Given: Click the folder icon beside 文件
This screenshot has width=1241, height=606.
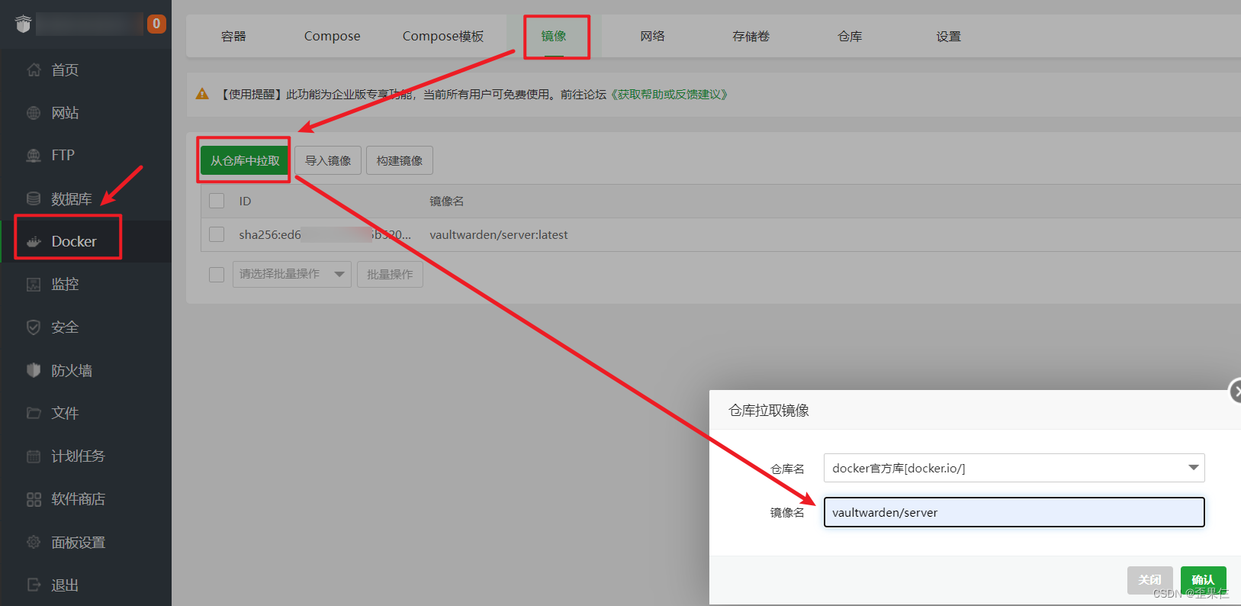Looking at the screenshot, I should pyautogui.click(x=34, y=413).
